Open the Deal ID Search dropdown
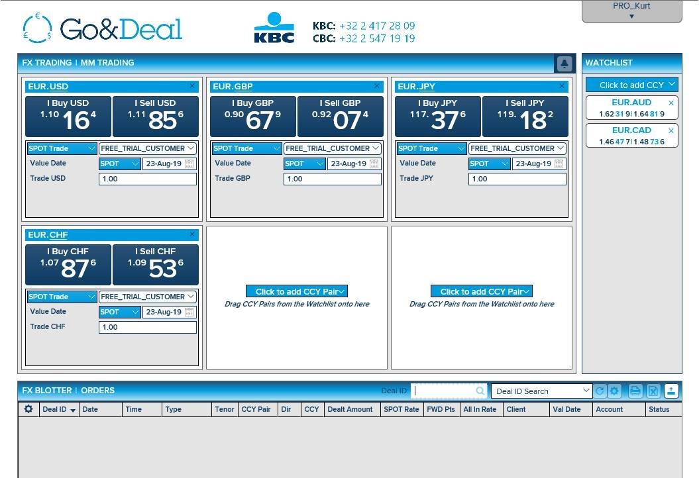The height and width of the screenshot is (478, 699). [x=541, y=391]
